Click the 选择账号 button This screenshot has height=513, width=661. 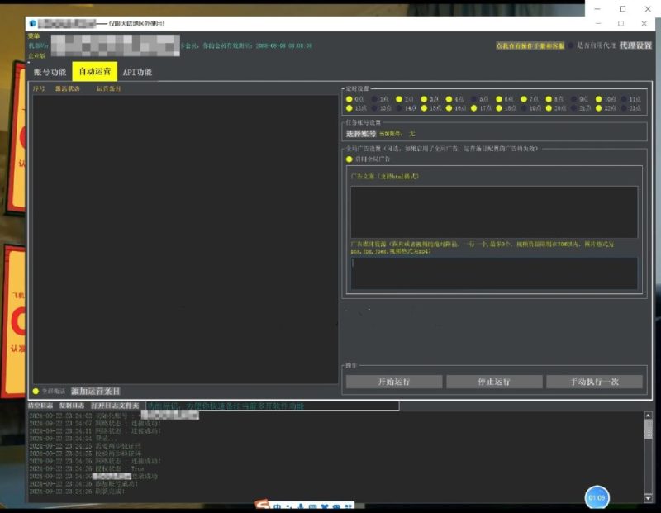tap(360, 133)
